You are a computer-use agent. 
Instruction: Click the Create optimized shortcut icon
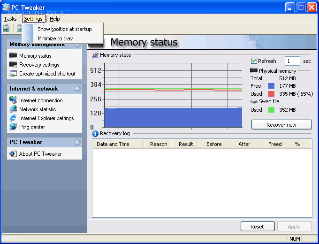13,74
